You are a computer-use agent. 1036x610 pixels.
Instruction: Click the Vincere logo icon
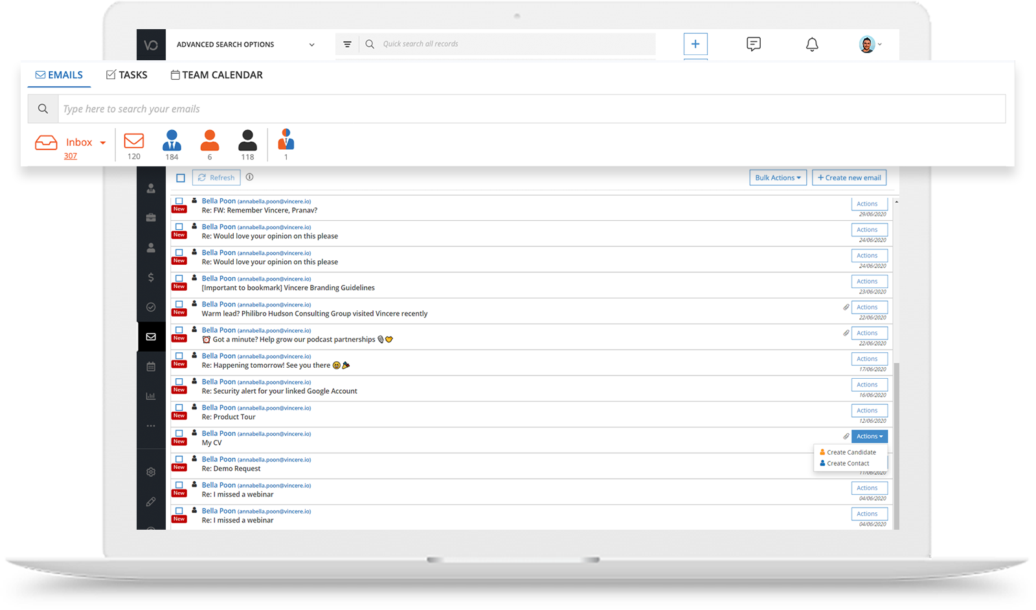pos(151,45)
